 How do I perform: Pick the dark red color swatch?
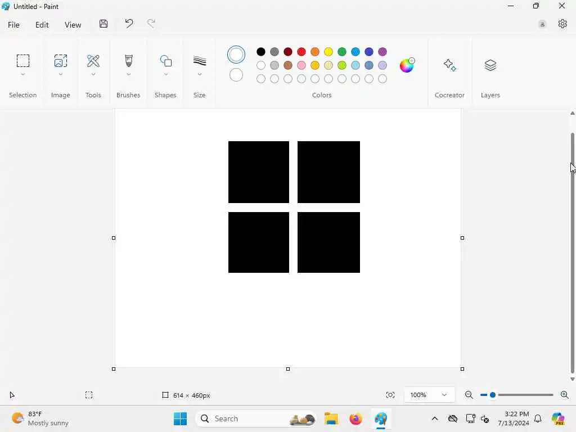(287, 52)
